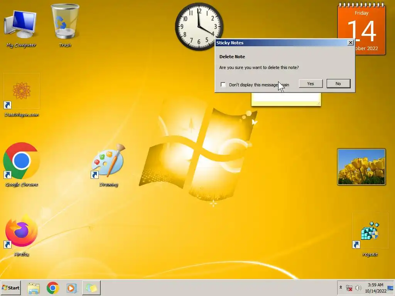Select the yellow tulips slideshow gadget
This screenshot has height=296, width=395.
click(x=361, y=167)
